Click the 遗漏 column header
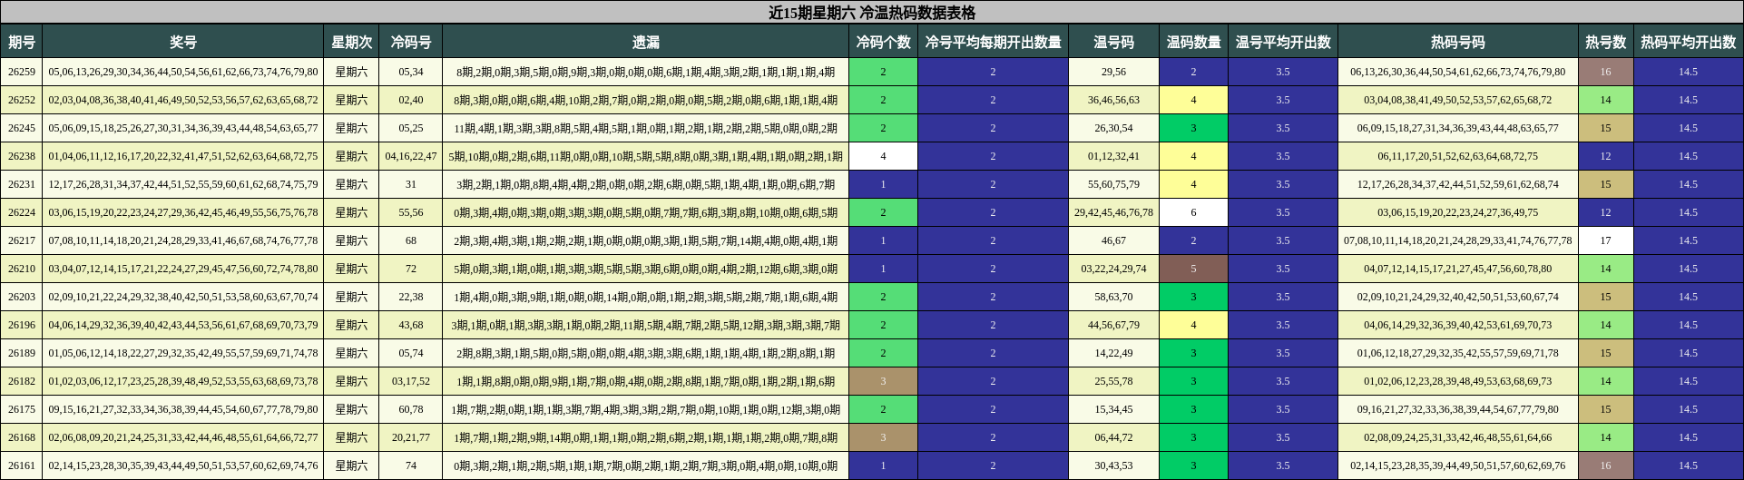 [646, 42]
